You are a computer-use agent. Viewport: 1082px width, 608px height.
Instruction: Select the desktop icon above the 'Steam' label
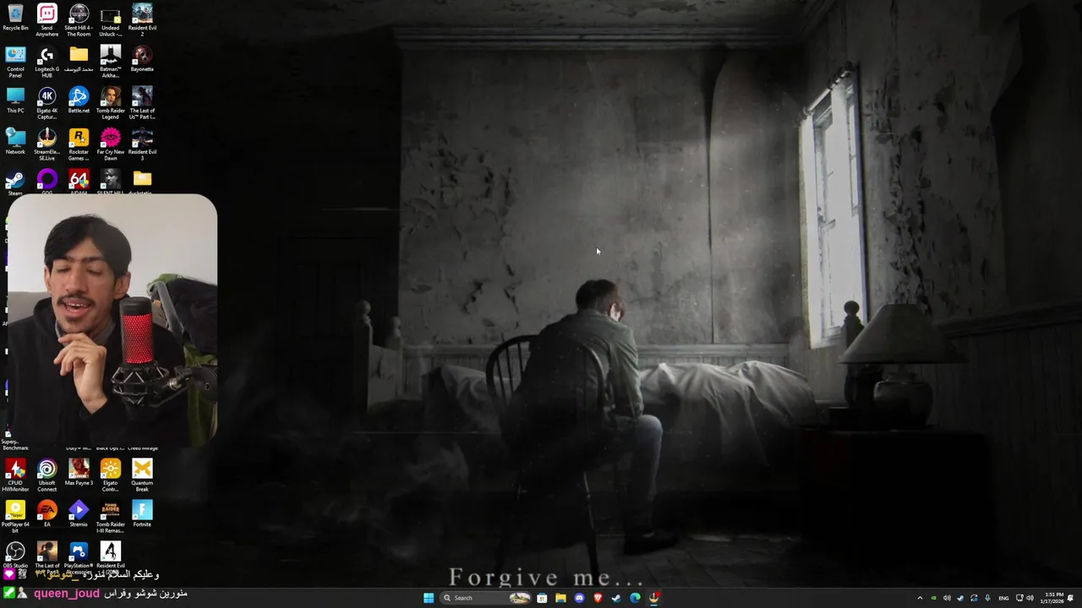(14, 180)
